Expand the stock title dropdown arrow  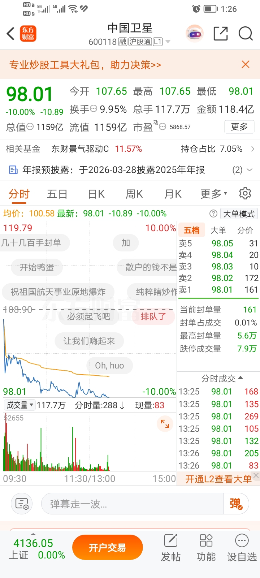pyautogui.click(x=168, y=42)
